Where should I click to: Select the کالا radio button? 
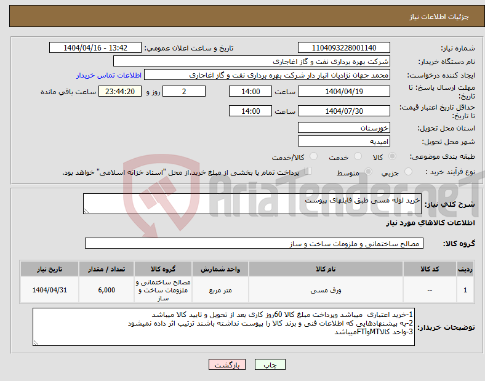point(392,156)
